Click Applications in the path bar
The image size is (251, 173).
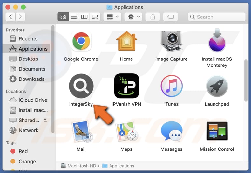point(118,166)
